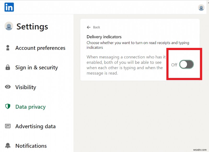Click the padlock icon for Sign in & security

[8, 67]
